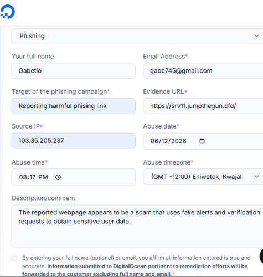The image size is (263, 277).
Task: Focus the Target of the phishing campaign field
Action: coord(74,106)
